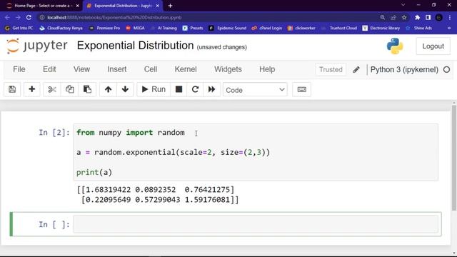Open the Widgets menu
The image size is (457, 257).
click(228, 69)
